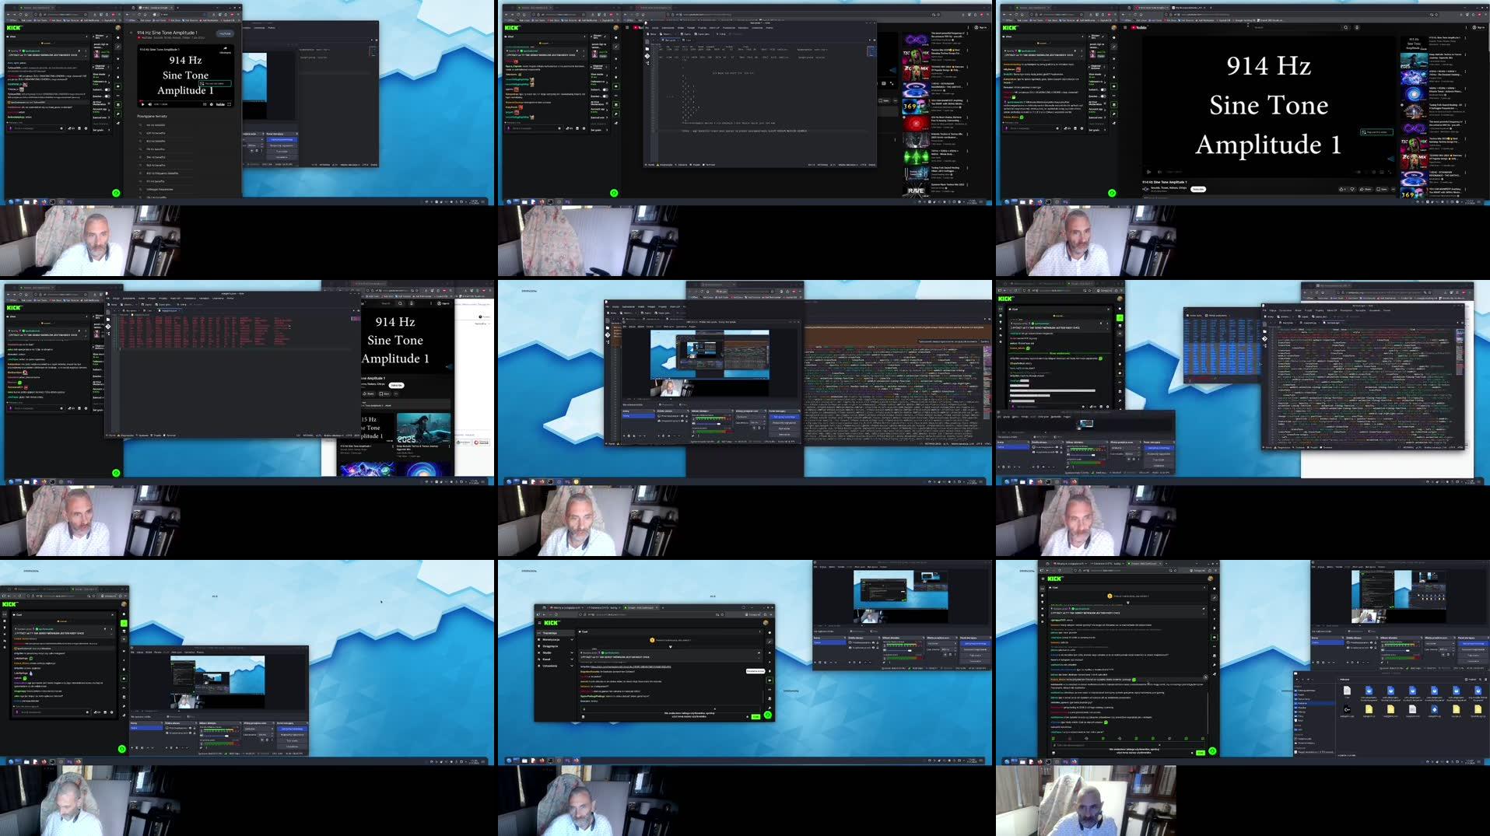Click the Share button below the YouTube video
The image size is (1490, 836).
pyautogui.click(x=1366, y=190)
